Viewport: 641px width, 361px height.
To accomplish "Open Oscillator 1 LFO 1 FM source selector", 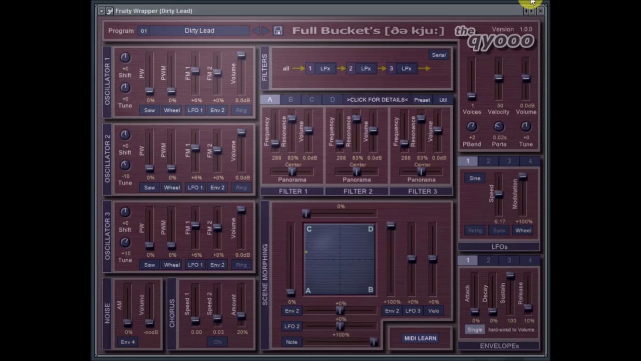I will pyautogui.click(x=195, y=110).
